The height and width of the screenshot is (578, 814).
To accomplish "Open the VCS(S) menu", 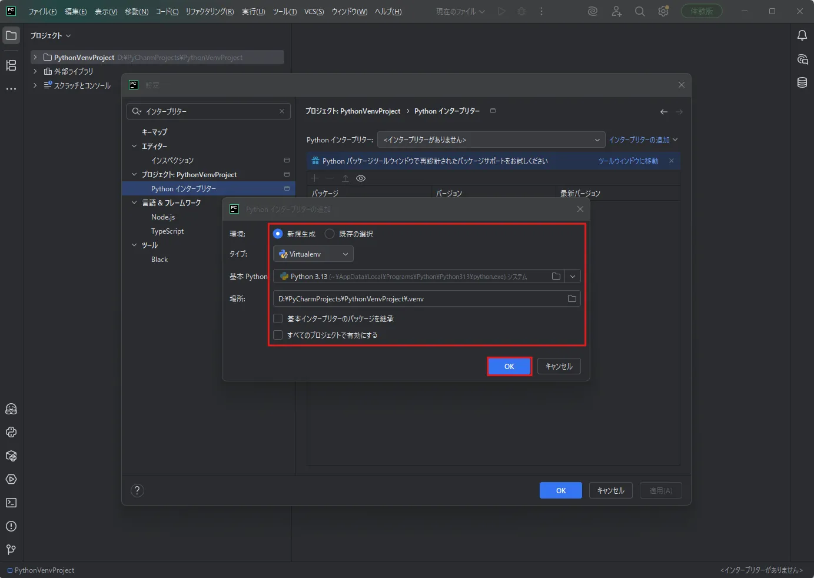I will point(314,11).
